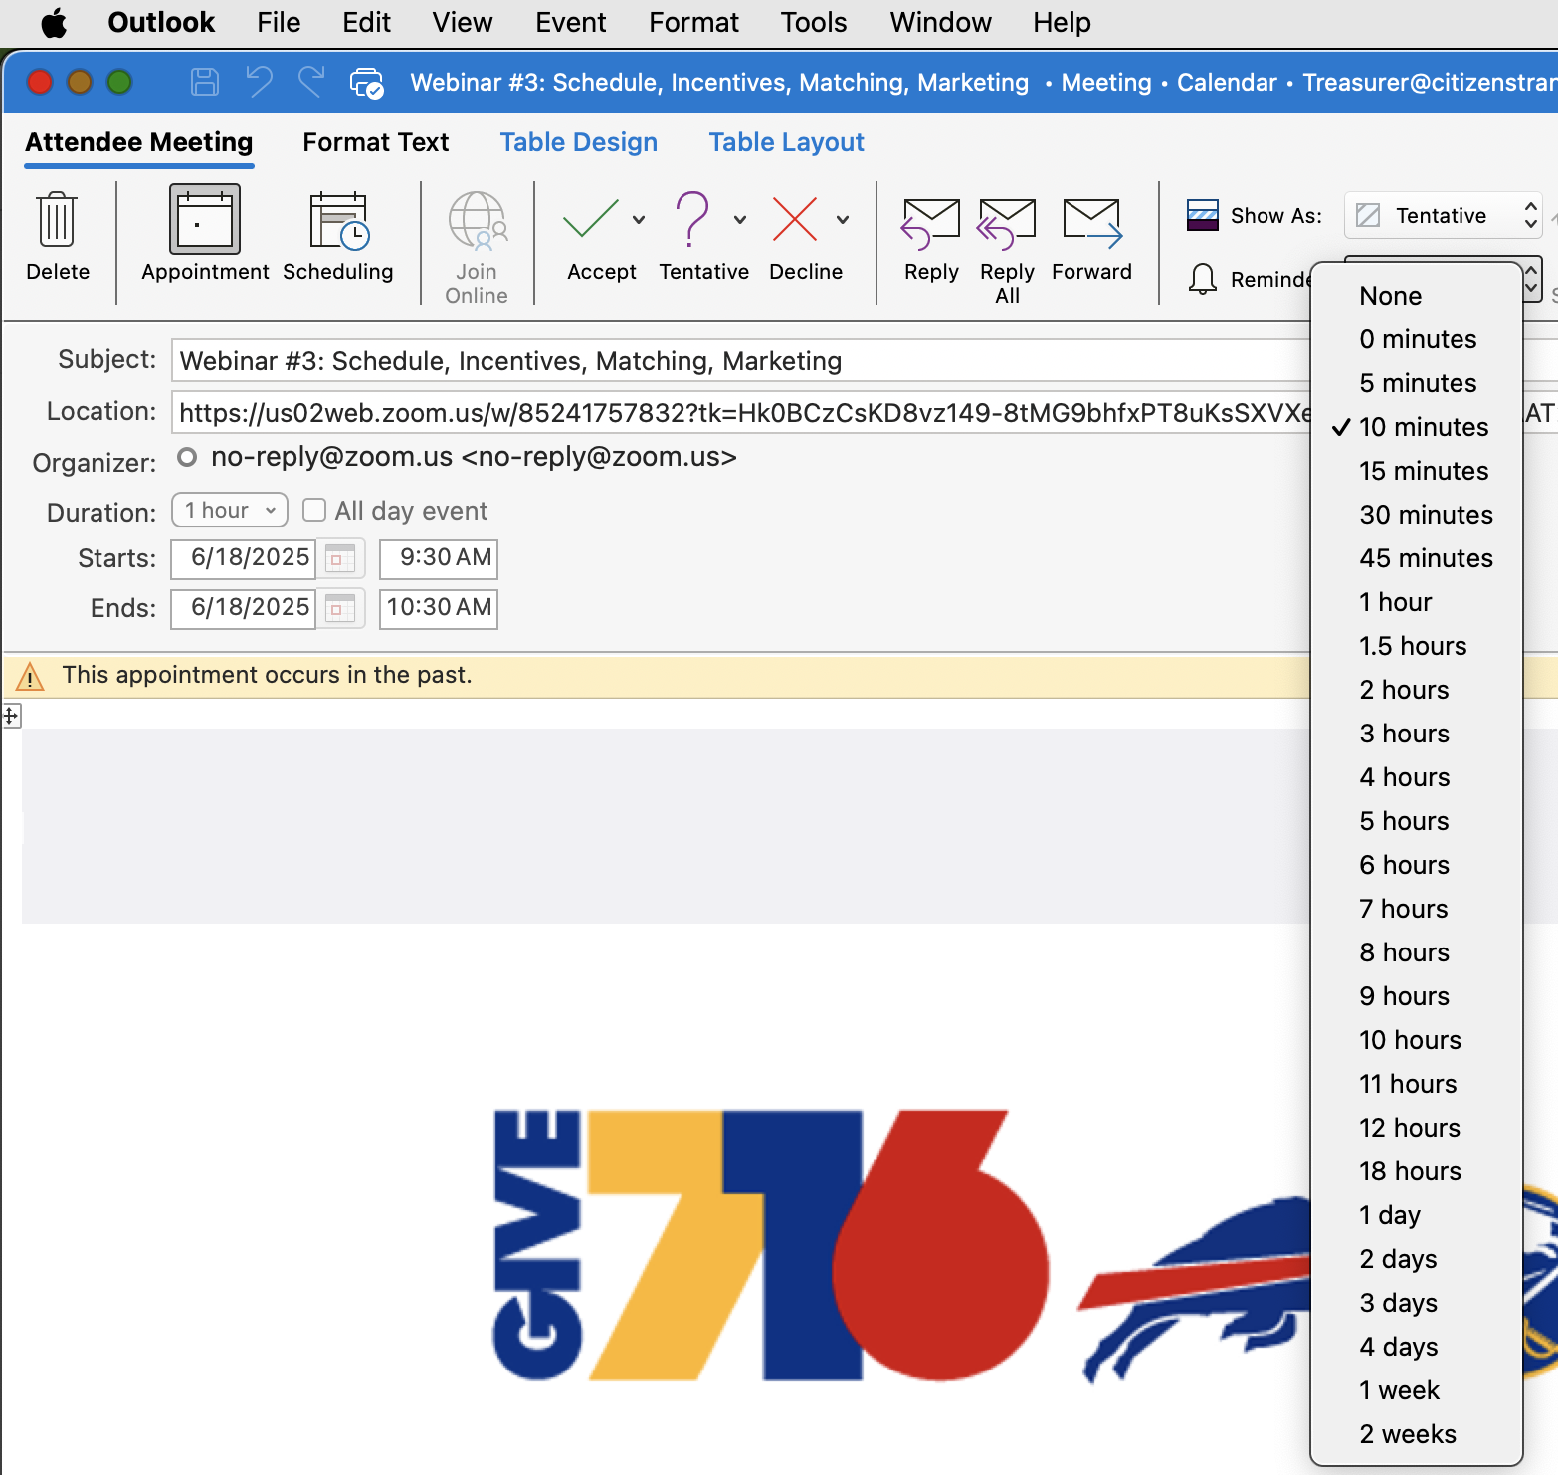Click the Undo arrow in title bar

point(259,82)
